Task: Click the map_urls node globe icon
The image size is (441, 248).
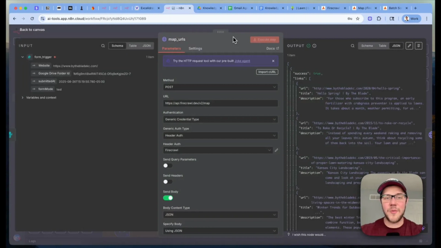Action: click(164, 39)
